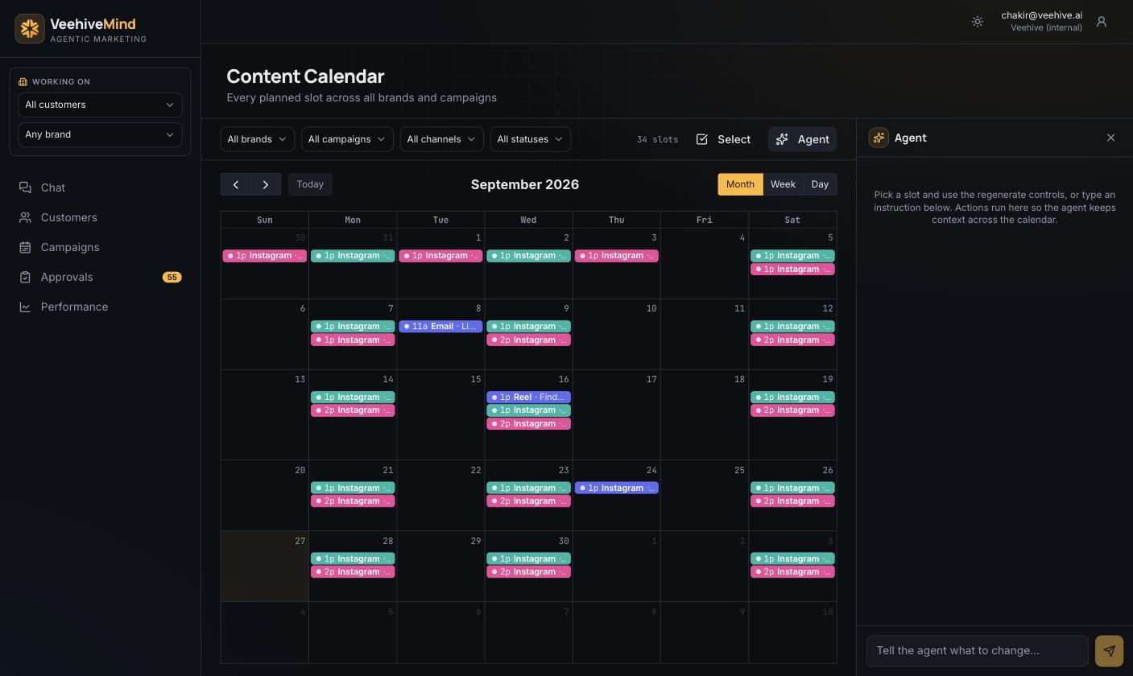Open the 1p Instagram slot on September 3
The width and height of the screenshot is (1133, 676).
click(616, 256)
